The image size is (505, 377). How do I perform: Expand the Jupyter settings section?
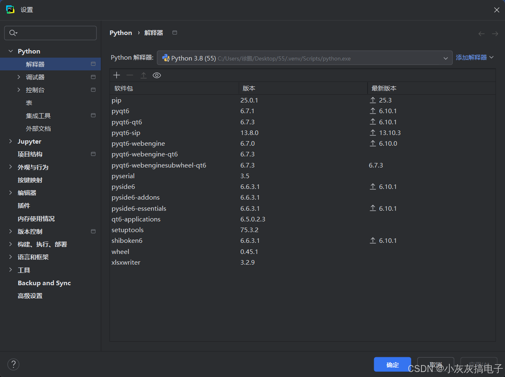[x=11, y=141]
